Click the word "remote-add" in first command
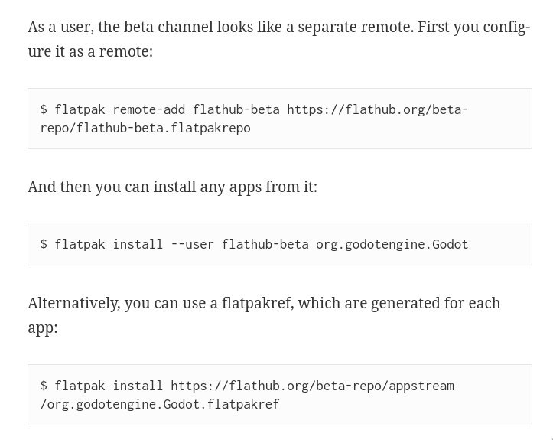Viewport: 553px width, 440px height. pyautogui.click(x=149, y=109)
